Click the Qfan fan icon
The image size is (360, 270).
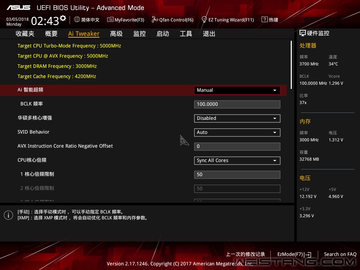155,20
